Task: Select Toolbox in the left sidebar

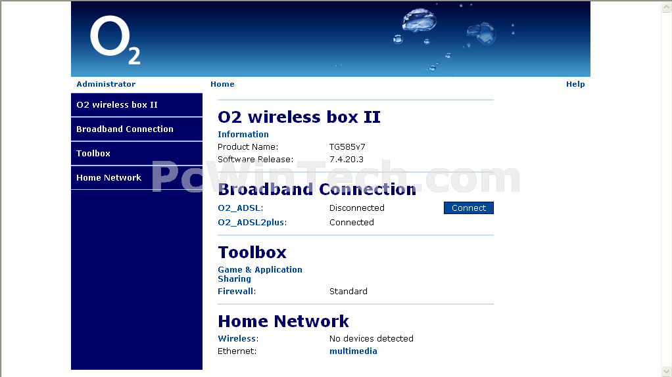Action: 137,154
